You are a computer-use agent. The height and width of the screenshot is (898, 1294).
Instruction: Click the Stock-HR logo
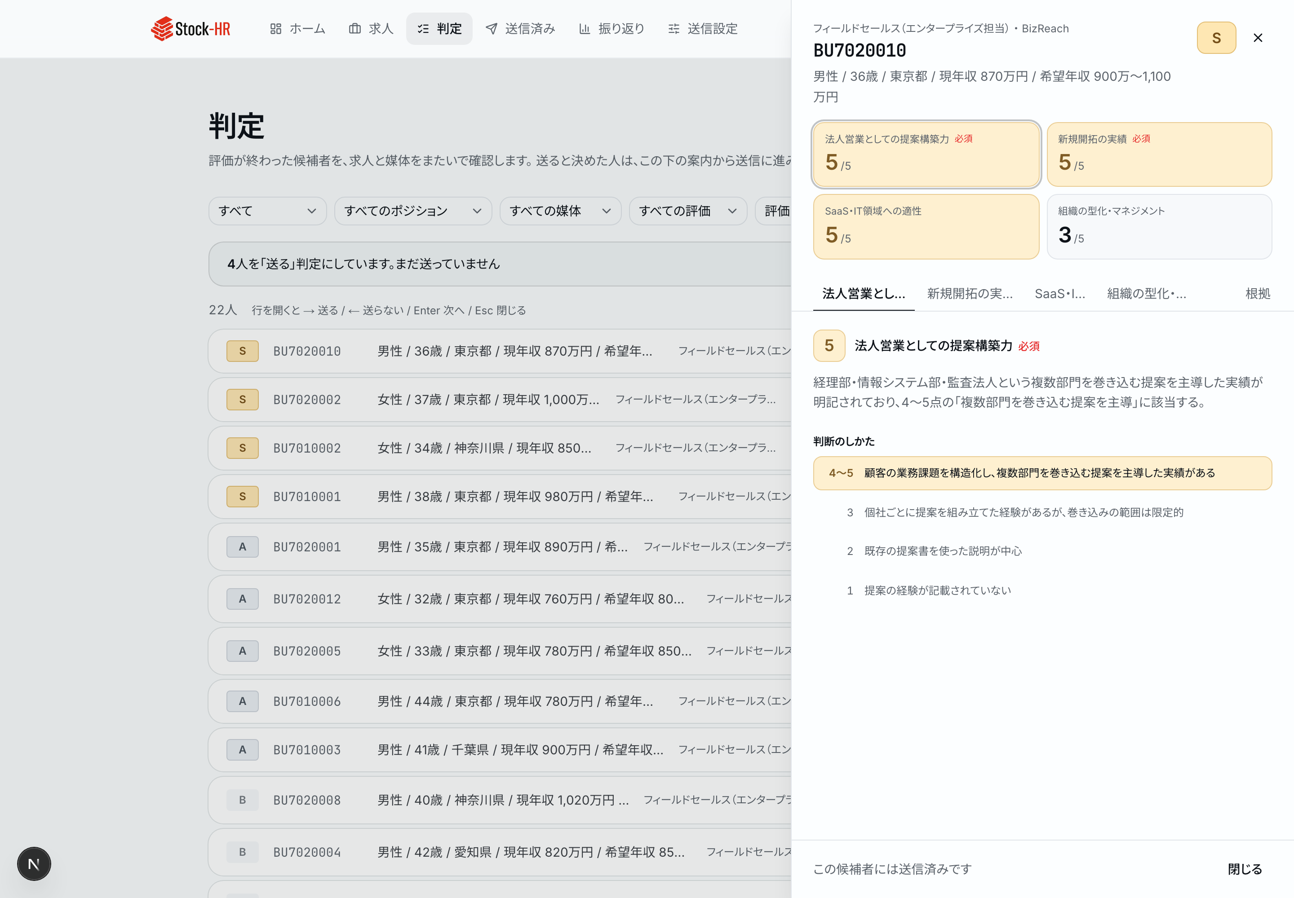pyautogui.click(x=191, y=29)
